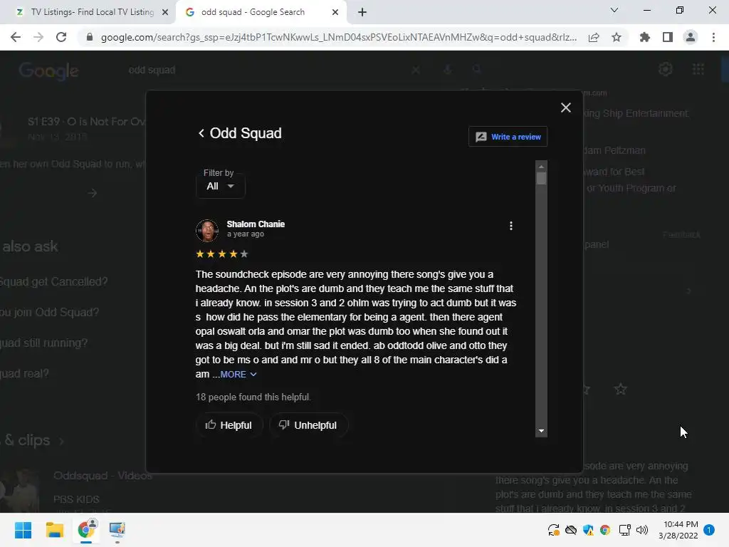Screen dimensions: 729x547
Task: Close the Odd Squad reviews dialog
Action: [565, 108]
